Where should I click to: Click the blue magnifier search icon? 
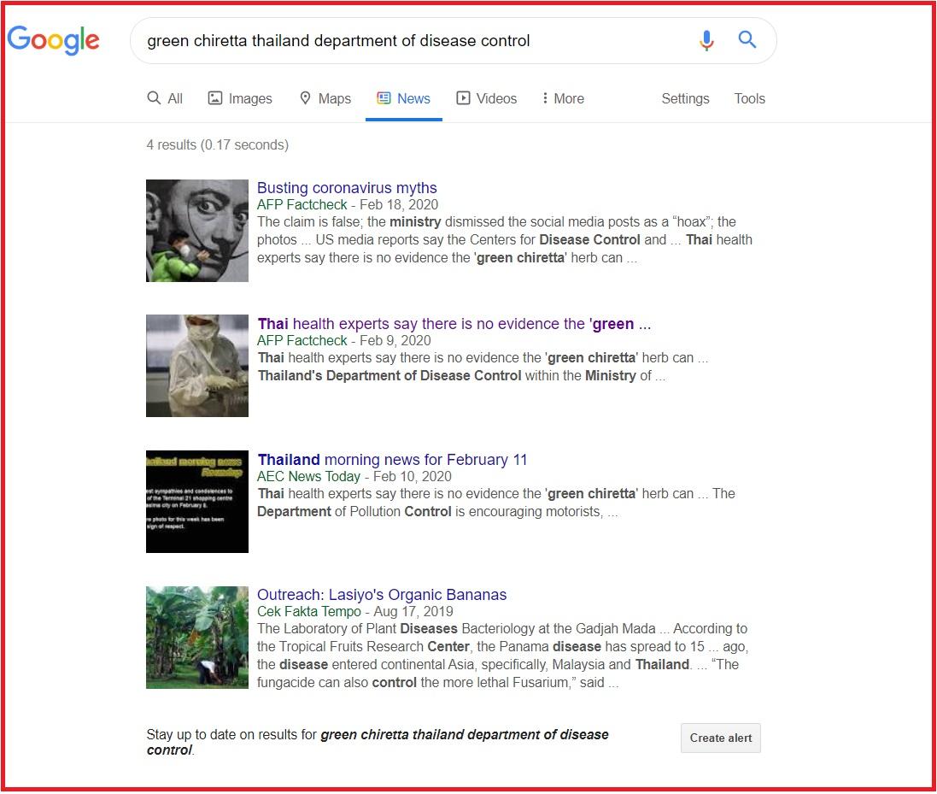point(747,40)
